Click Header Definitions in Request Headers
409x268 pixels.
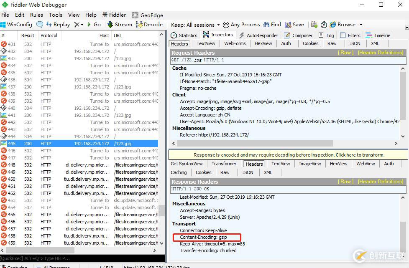click(381, 52)
